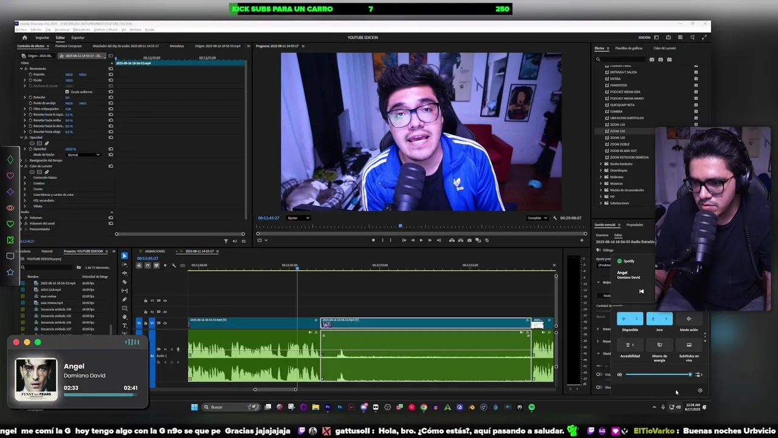
Task: Select the Type tool in timeline toolbar
Action: [x=125, y=325]
